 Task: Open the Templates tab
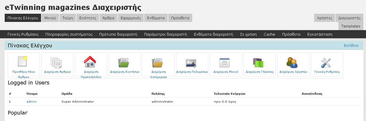point(351,26)
